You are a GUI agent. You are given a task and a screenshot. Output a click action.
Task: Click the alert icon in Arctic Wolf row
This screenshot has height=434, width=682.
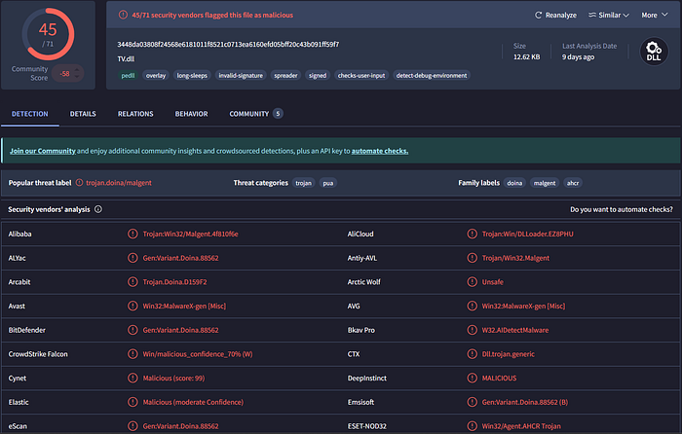(472, 282)
